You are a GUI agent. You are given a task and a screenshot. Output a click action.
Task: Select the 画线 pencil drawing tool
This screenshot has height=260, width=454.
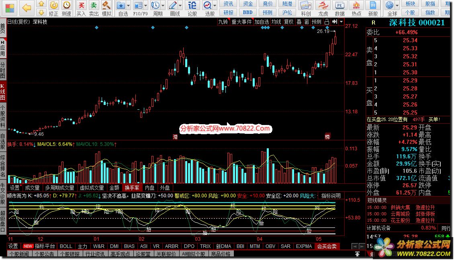click(x=173, y=5)
